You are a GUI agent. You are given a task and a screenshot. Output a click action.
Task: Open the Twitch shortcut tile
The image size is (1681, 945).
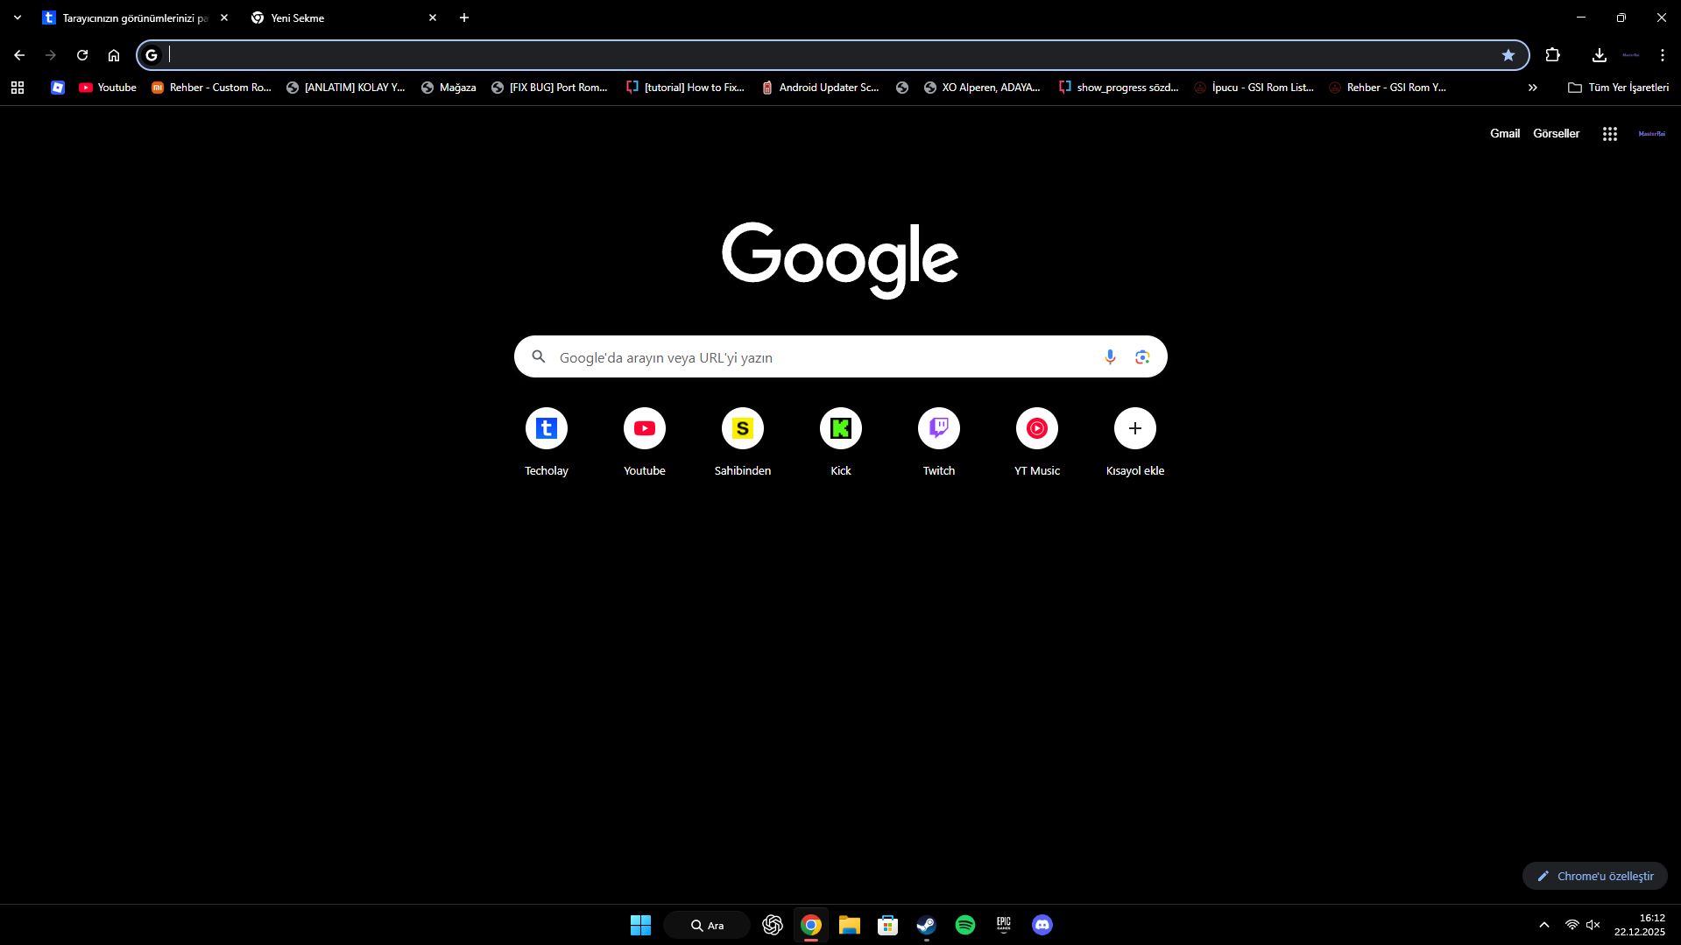point(938,443)
